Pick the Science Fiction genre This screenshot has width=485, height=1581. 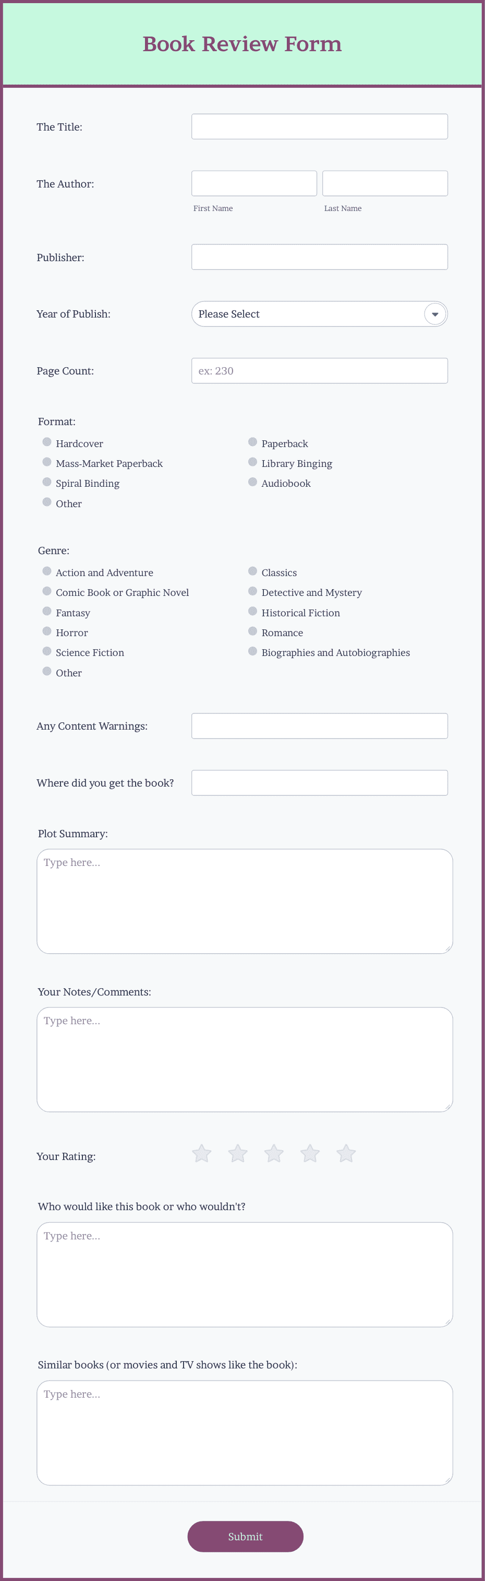pyautogui.click(x=46, y=652)
